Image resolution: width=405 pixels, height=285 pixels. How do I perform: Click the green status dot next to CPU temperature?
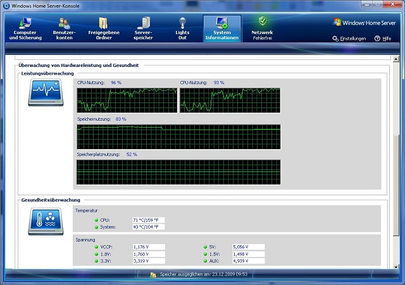tap(96, 220)
